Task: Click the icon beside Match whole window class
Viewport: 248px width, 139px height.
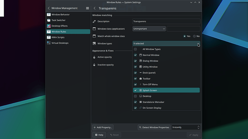Action: coord(94,36)
